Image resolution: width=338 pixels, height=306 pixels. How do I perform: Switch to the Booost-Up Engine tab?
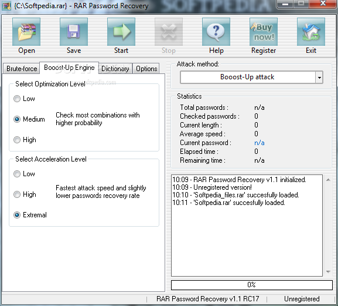point(69,68)
